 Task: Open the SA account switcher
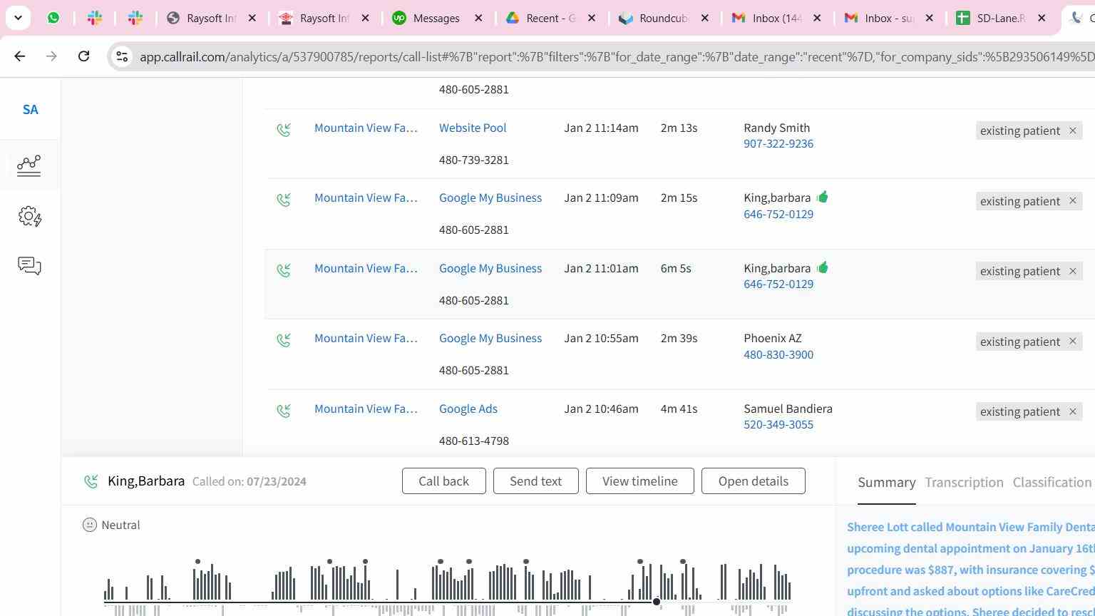tap(30, 110)
